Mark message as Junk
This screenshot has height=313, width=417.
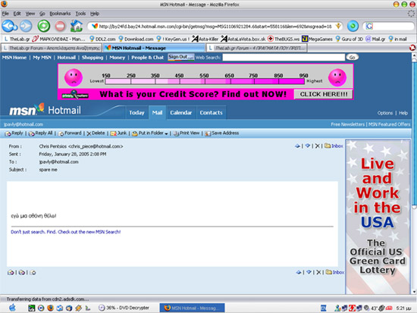(118, 133)
